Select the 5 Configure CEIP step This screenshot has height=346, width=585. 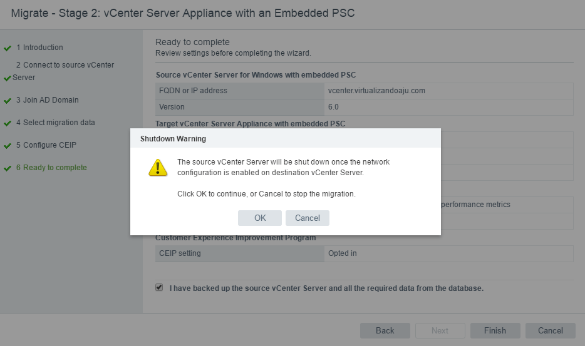[x=48, y=145]
